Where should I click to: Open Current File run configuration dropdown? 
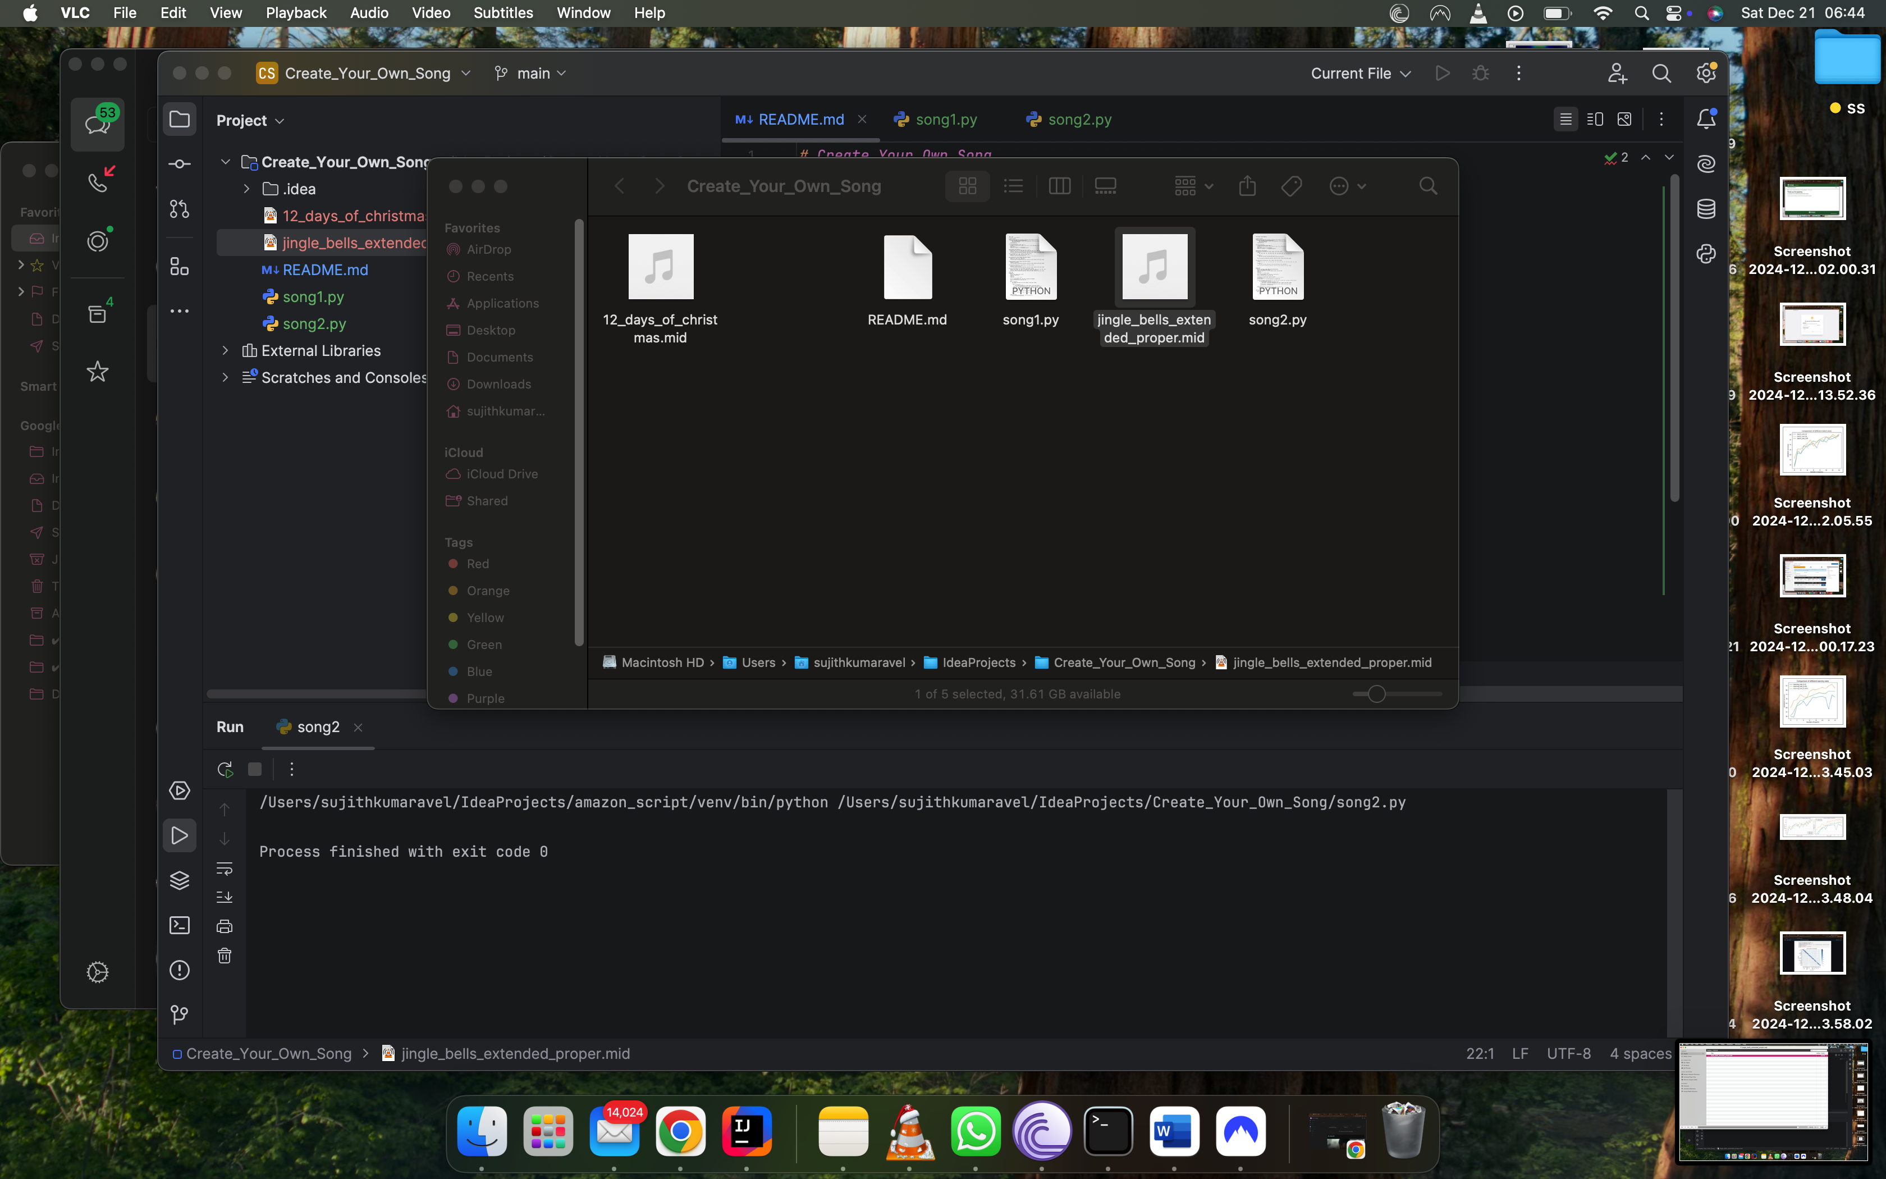point(1360,74)
